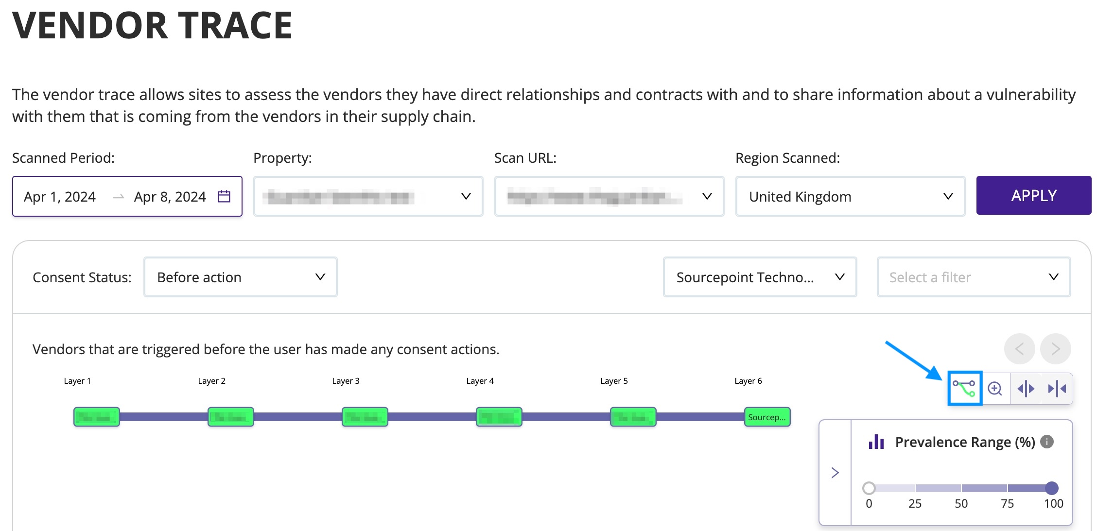This screenshot has width=1097, height=531.
Task: Click the vendor path trace icon
Action: tap(965, 388)
